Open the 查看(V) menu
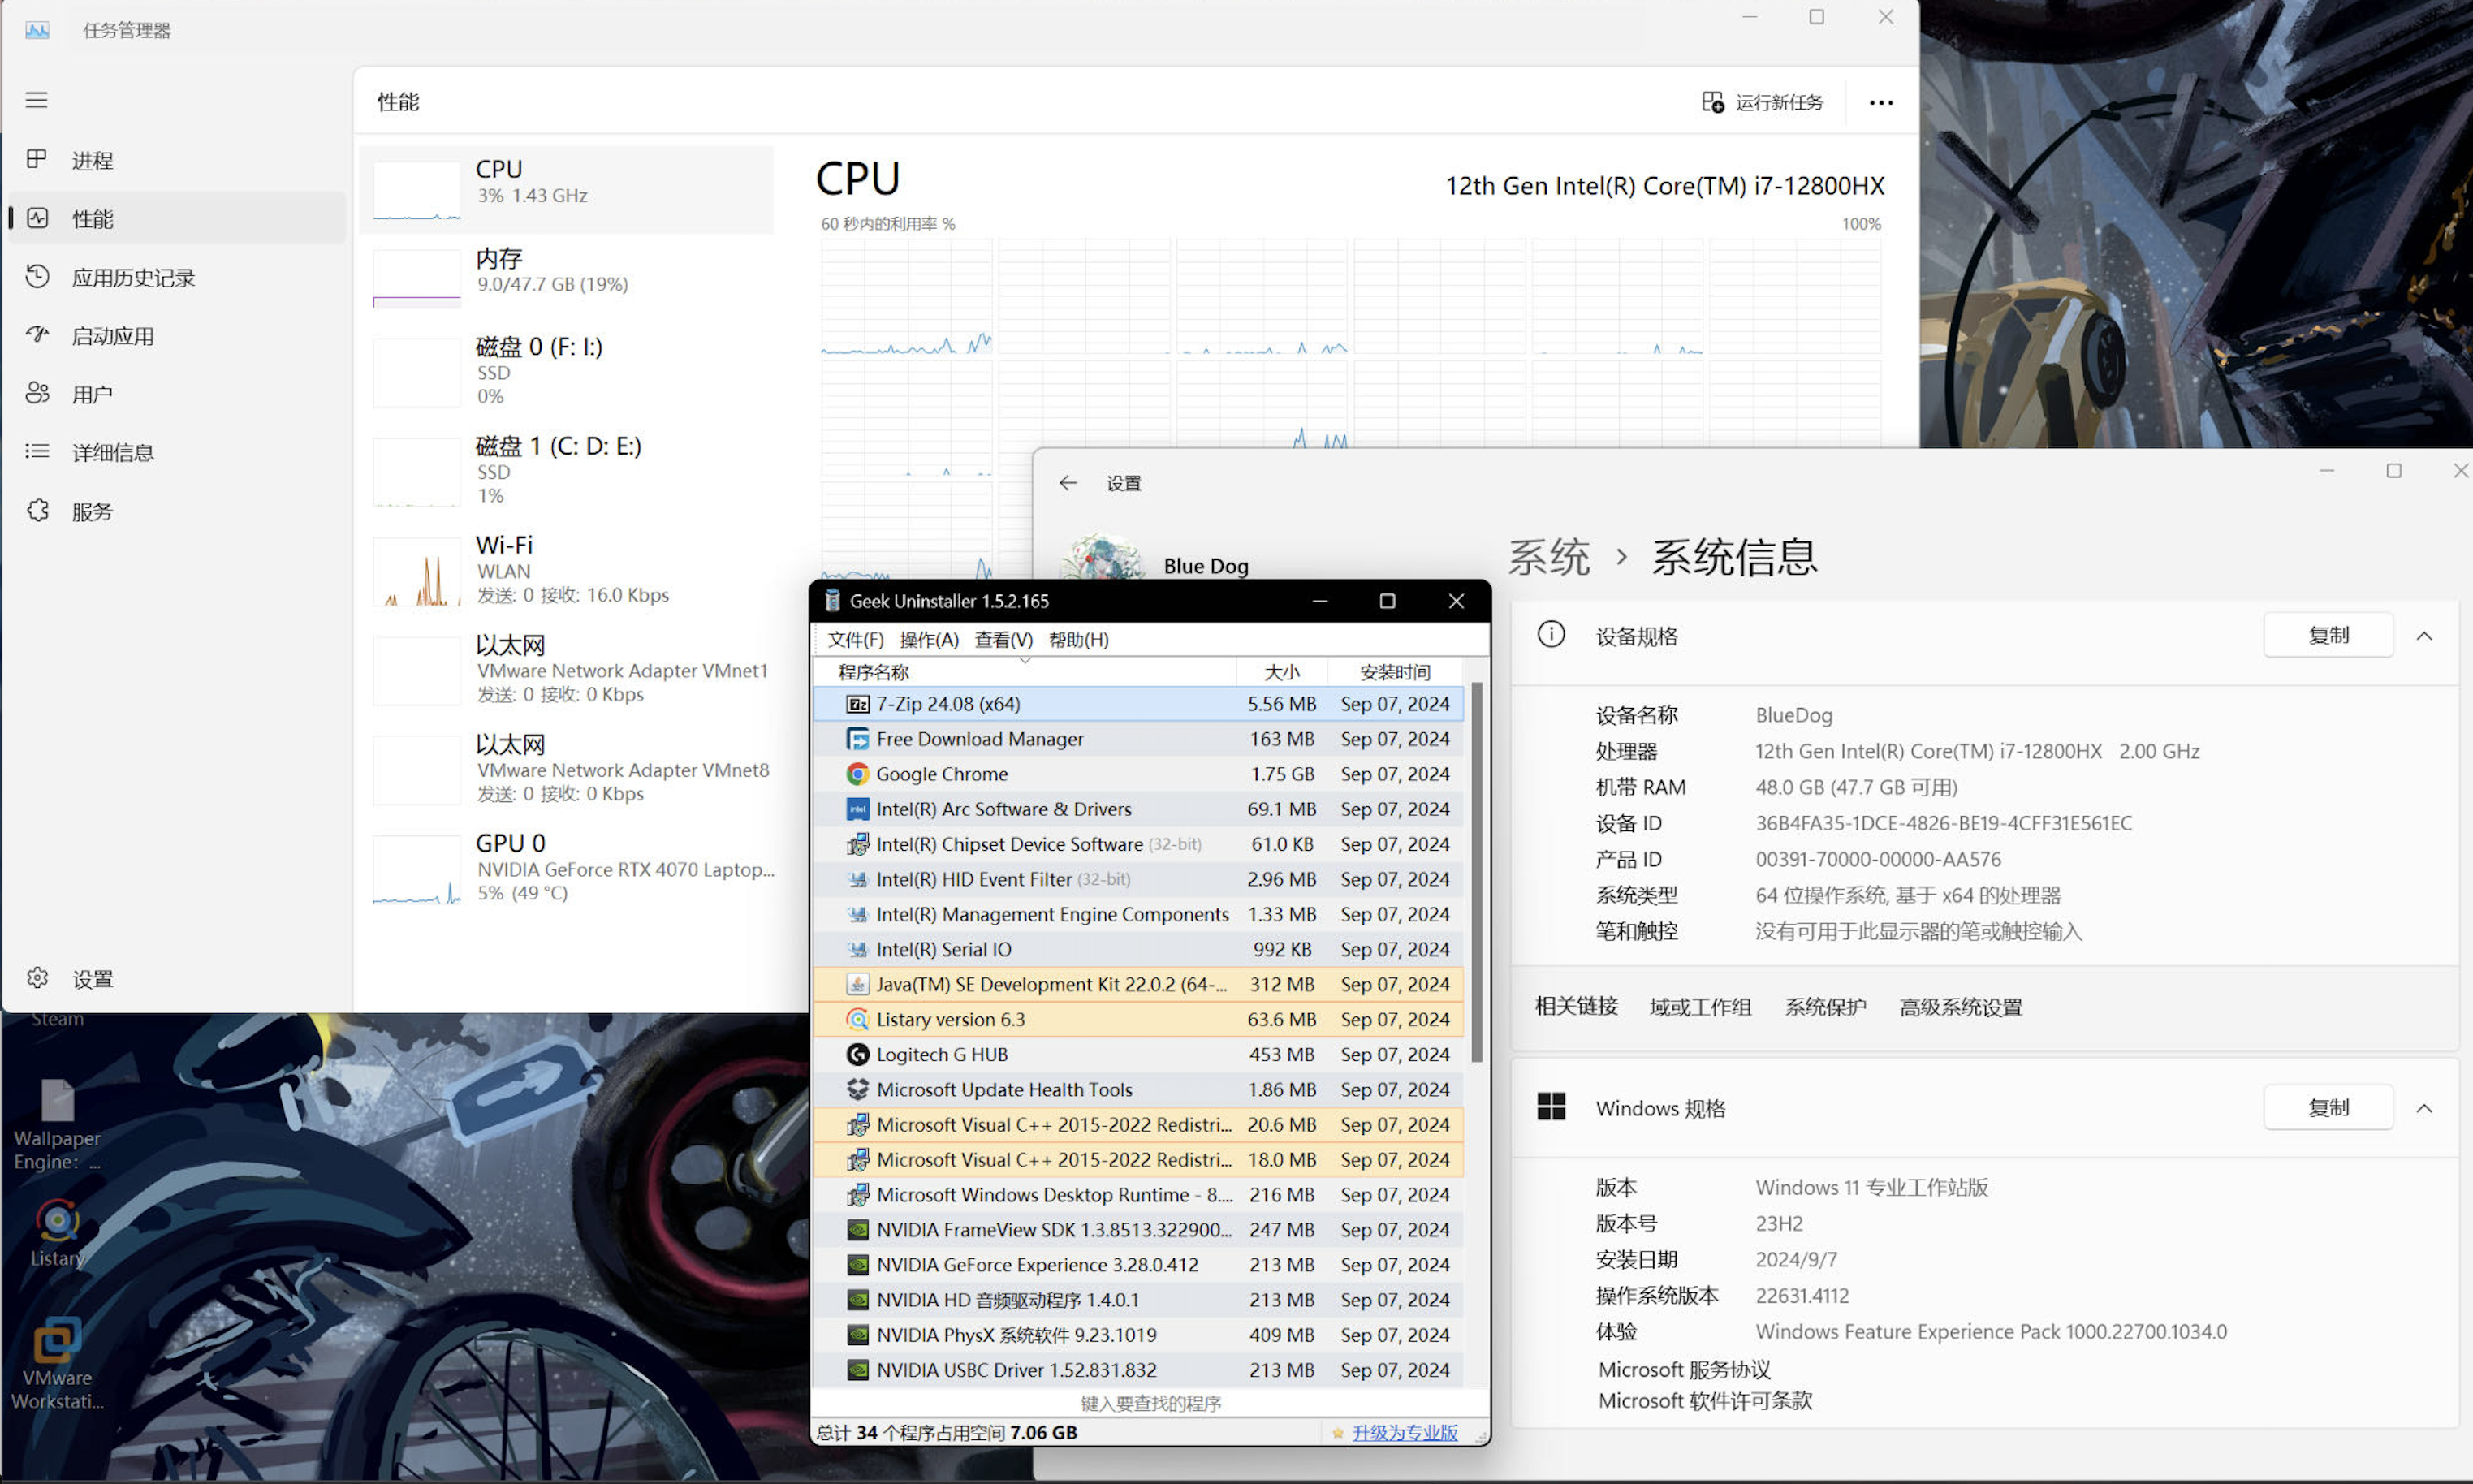This screenshot has height=1484, width=2473. (1003, 640)
